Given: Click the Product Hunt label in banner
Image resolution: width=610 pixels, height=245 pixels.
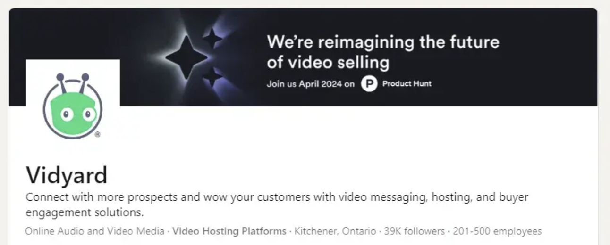Looking at the screenshot, I should point(407,84).
